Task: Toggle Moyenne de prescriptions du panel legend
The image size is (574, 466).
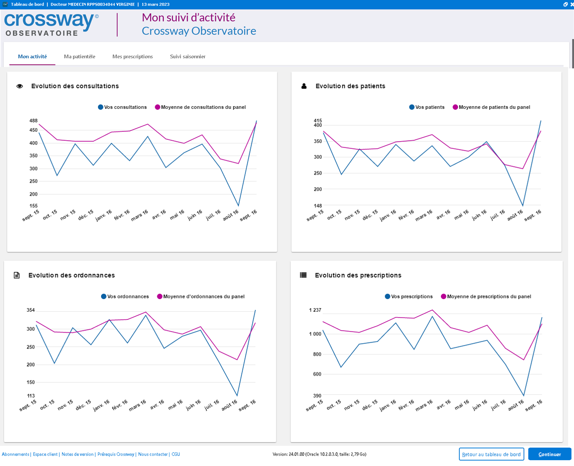Action: pyautogui.click(x=486, y=296)
